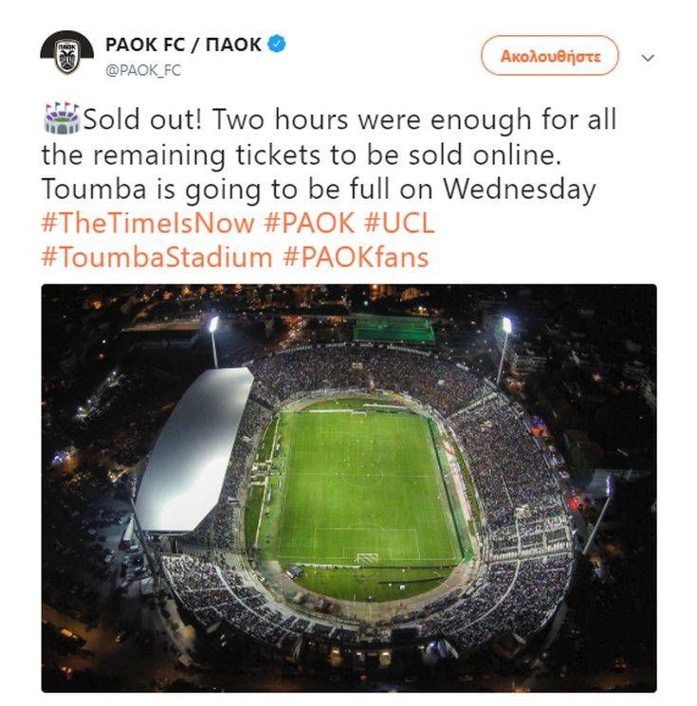697x706 pixels.
Task: Open the #PAOK hashtag
Action: click(309, 223)
